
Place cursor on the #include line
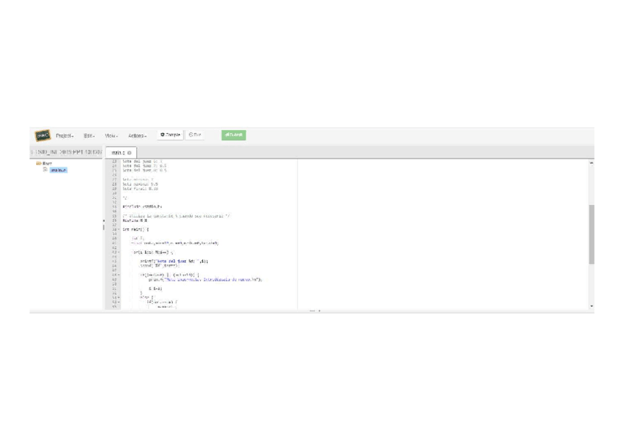[x=142, y=207]
